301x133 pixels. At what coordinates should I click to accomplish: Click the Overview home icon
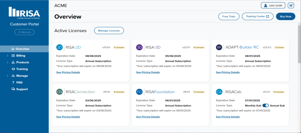[13, 49]
